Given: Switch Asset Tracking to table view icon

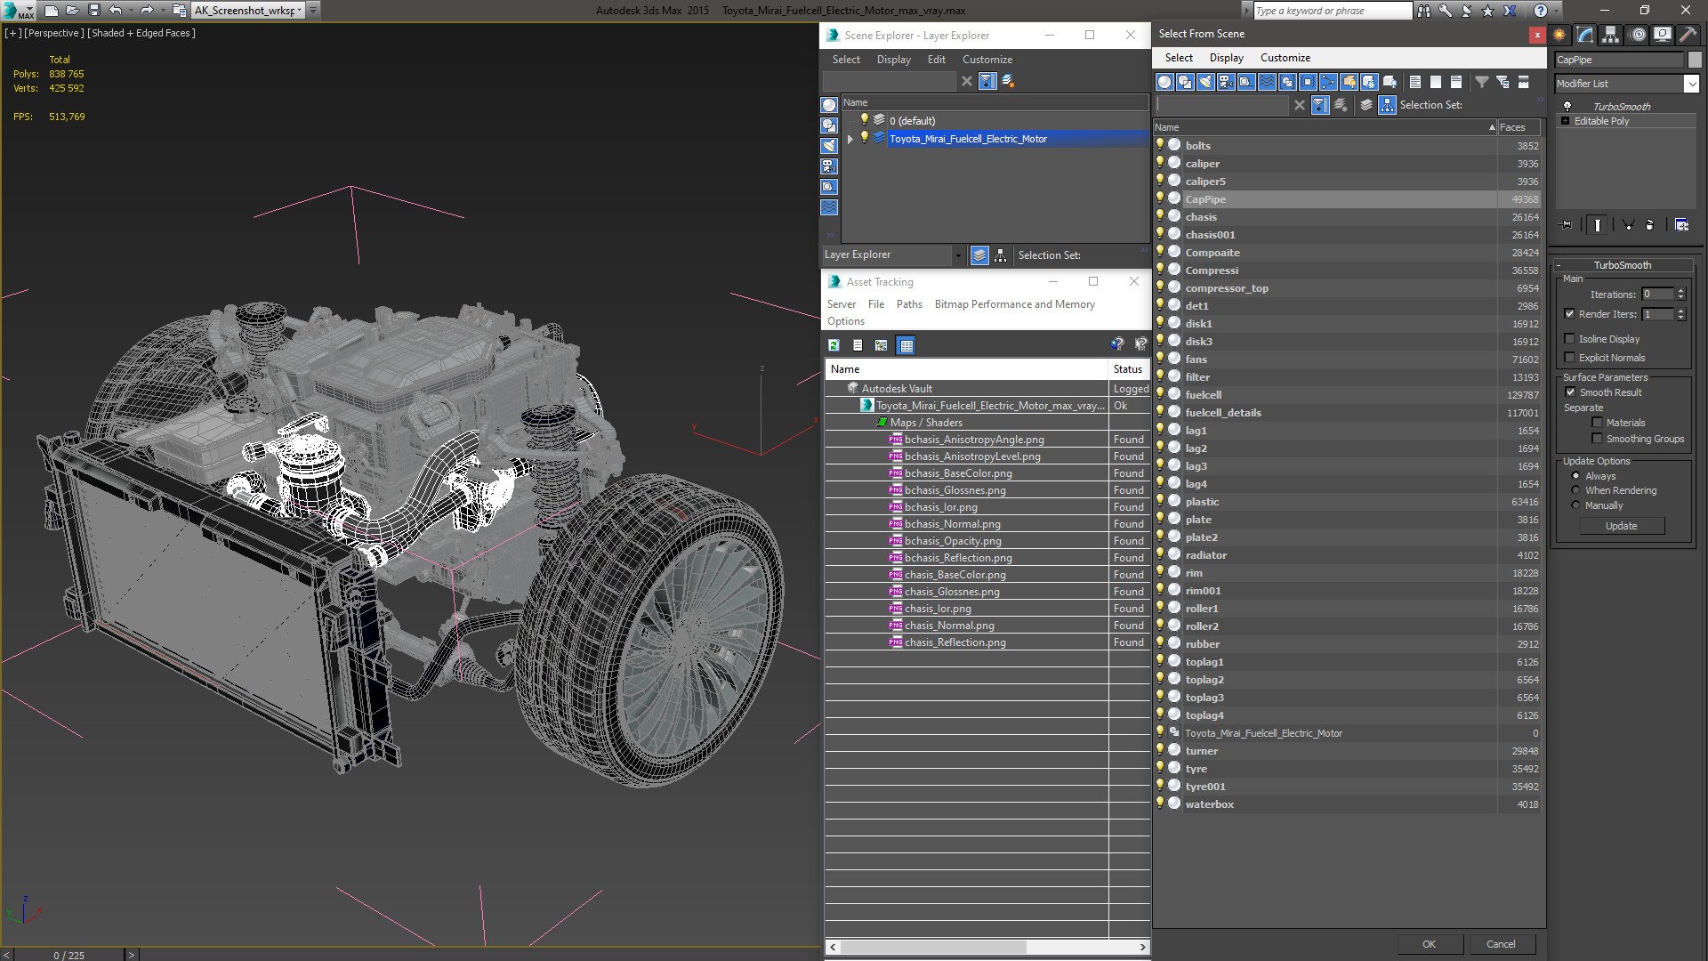Looking at the screenshot, I should [x=906, y=345].
